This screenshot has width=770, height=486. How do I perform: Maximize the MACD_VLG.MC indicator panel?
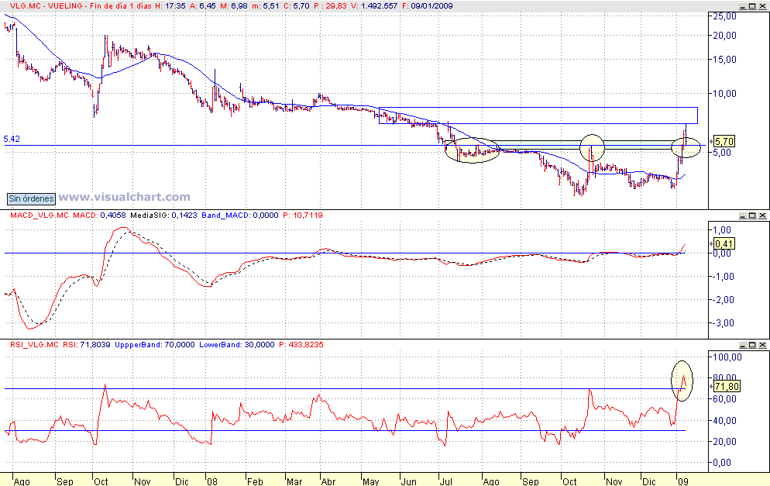point(752,215)
